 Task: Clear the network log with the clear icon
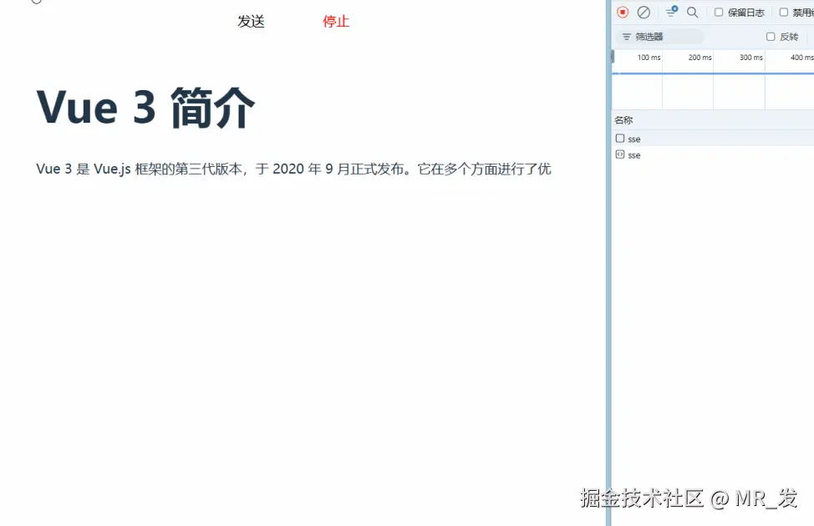pos(644,12)
